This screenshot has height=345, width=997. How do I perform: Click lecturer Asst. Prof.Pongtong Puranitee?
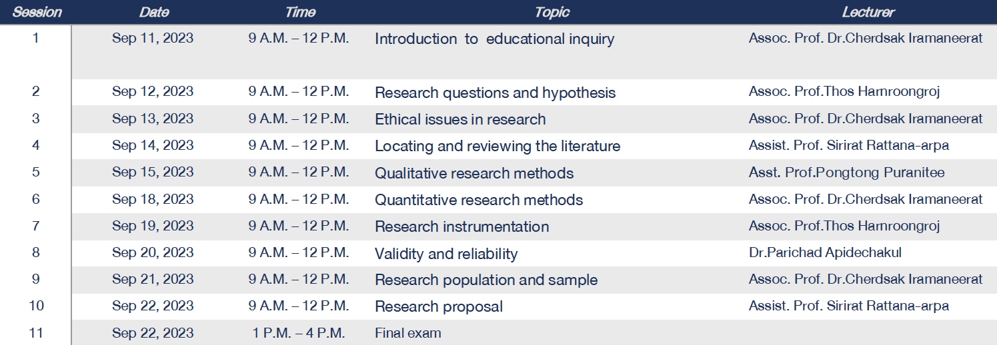(x=846, y=172)
